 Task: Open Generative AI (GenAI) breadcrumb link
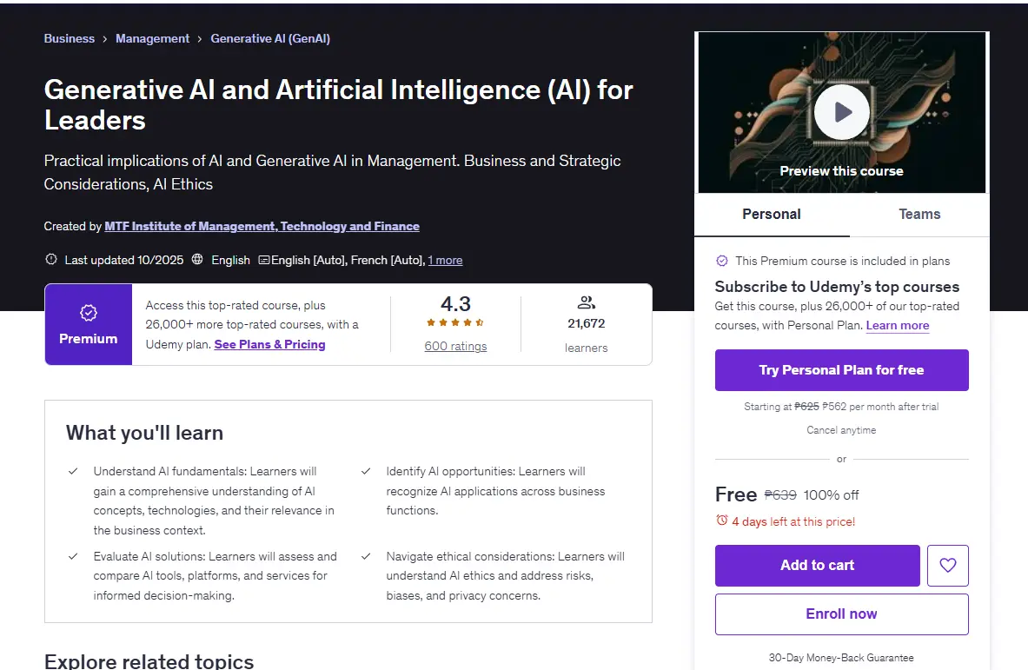click(270, 39)
